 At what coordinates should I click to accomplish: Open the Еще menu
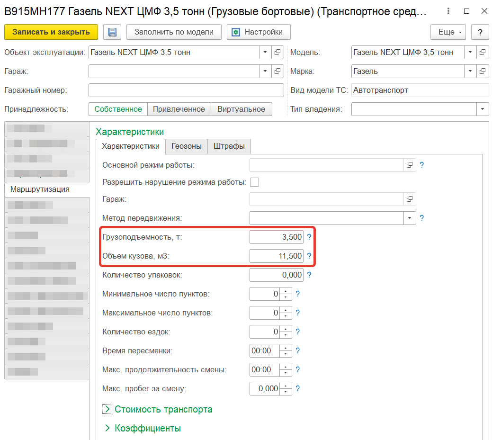pyautogui.click(x=448, y=32)
